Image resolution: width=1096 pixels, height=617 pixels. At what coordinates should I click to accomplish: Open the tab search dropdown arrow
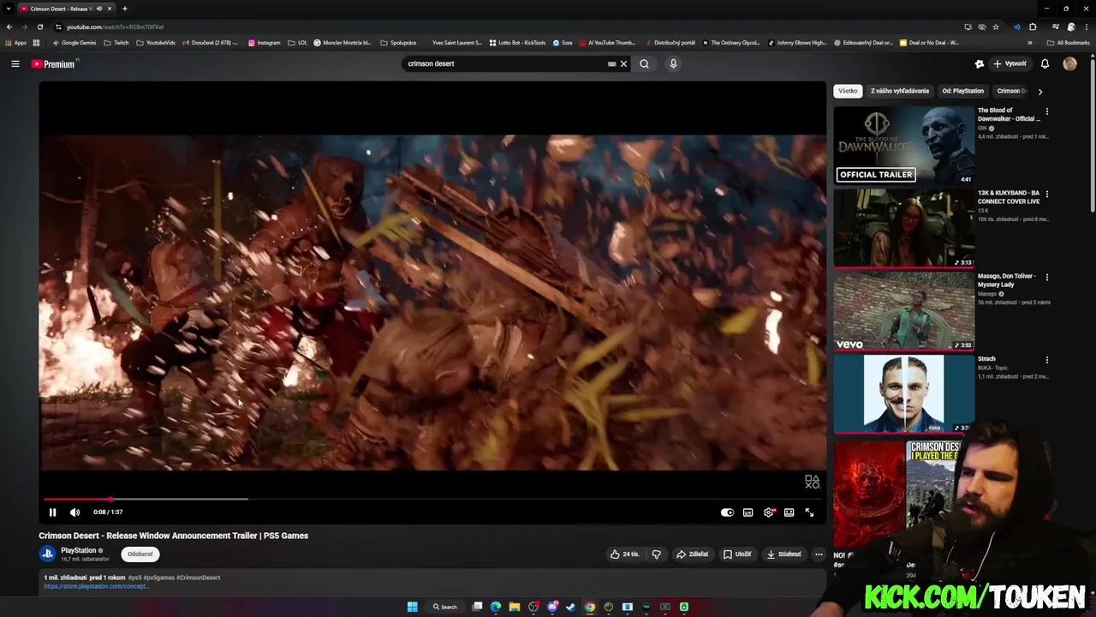point(8,9)
